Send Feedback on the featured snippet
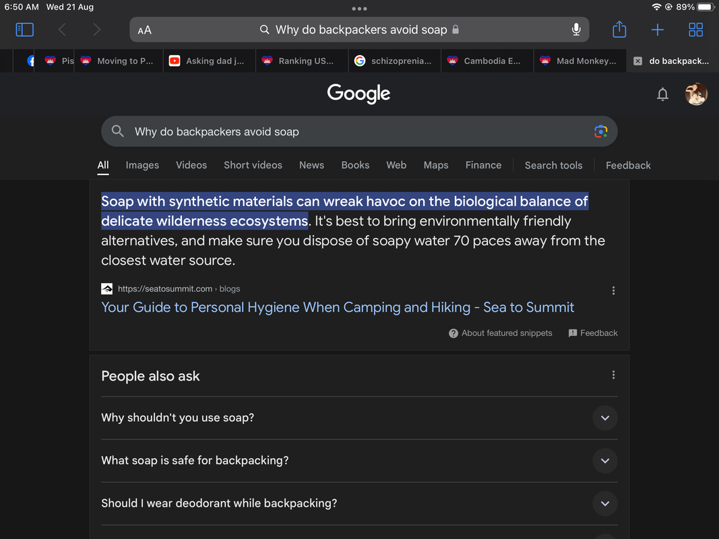This screenshot has height=539, width=719. [x=593, y=334]
